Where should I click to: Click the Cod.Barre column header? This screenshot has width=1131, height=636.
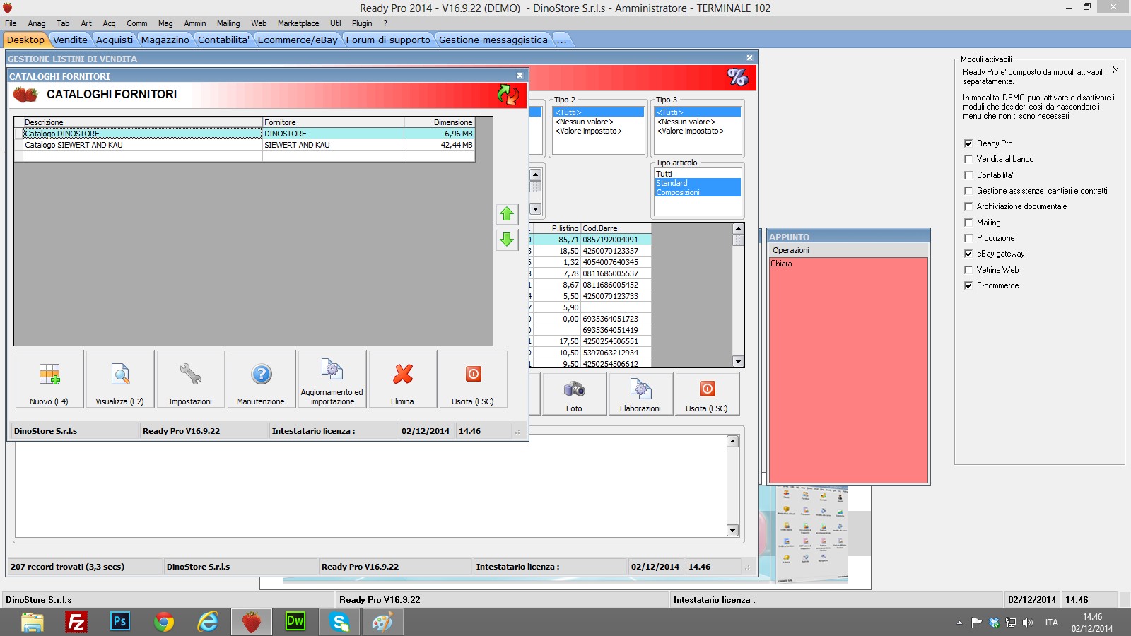(x=616, y=228)
